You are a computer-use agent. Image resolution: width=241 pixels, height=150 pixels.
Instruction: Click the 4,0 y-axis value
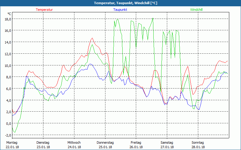click(x=8, y=100)
